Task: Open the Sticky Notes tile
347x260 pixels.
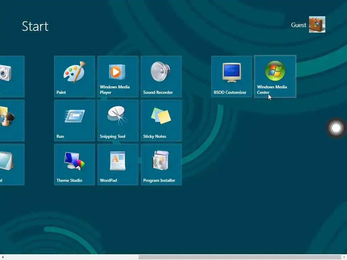Action: [x=161, y=121]
